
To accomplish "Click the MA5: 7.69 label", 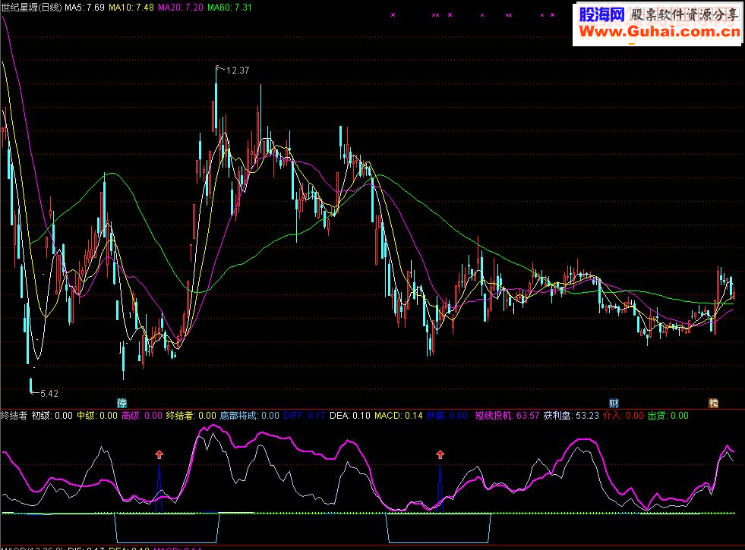I will pos(84,8).
